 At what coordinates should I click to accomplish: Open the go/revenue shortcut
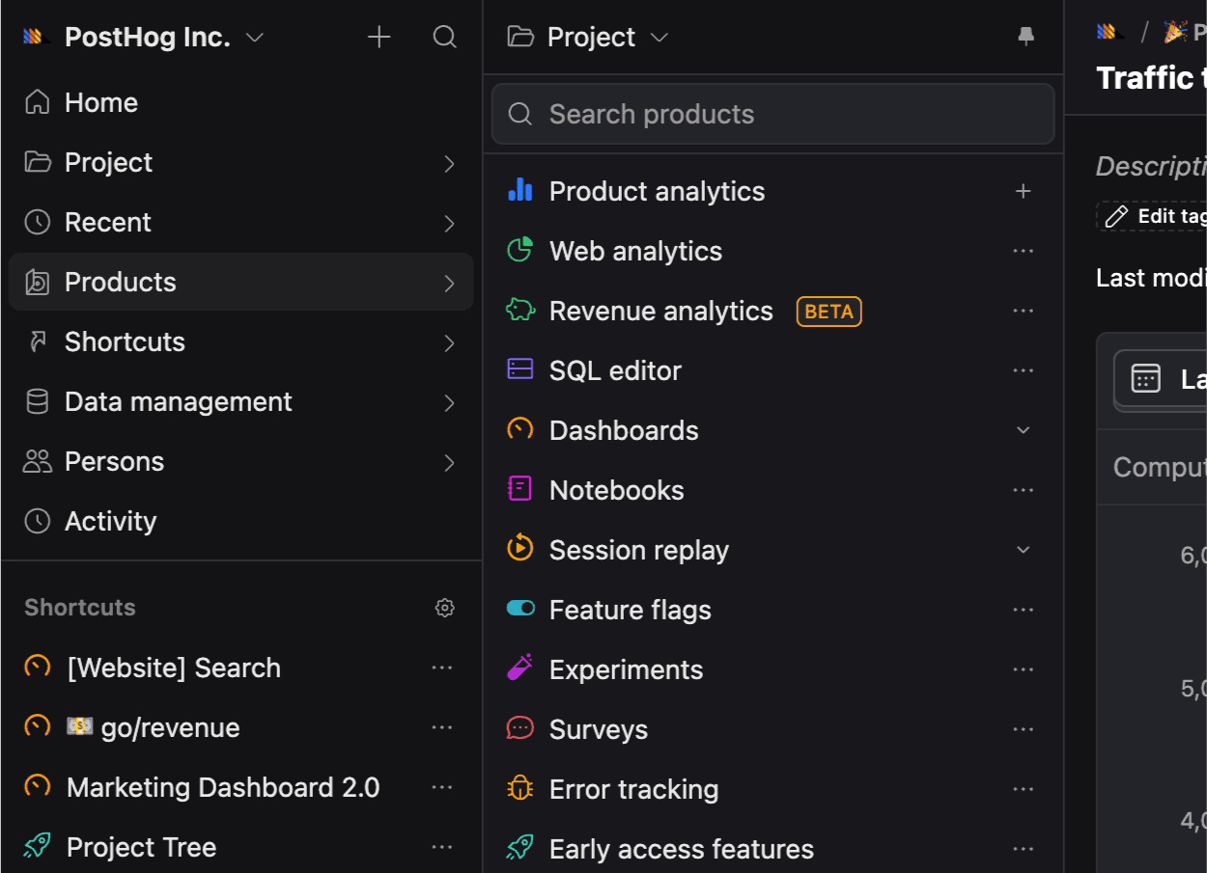[153, 727]
